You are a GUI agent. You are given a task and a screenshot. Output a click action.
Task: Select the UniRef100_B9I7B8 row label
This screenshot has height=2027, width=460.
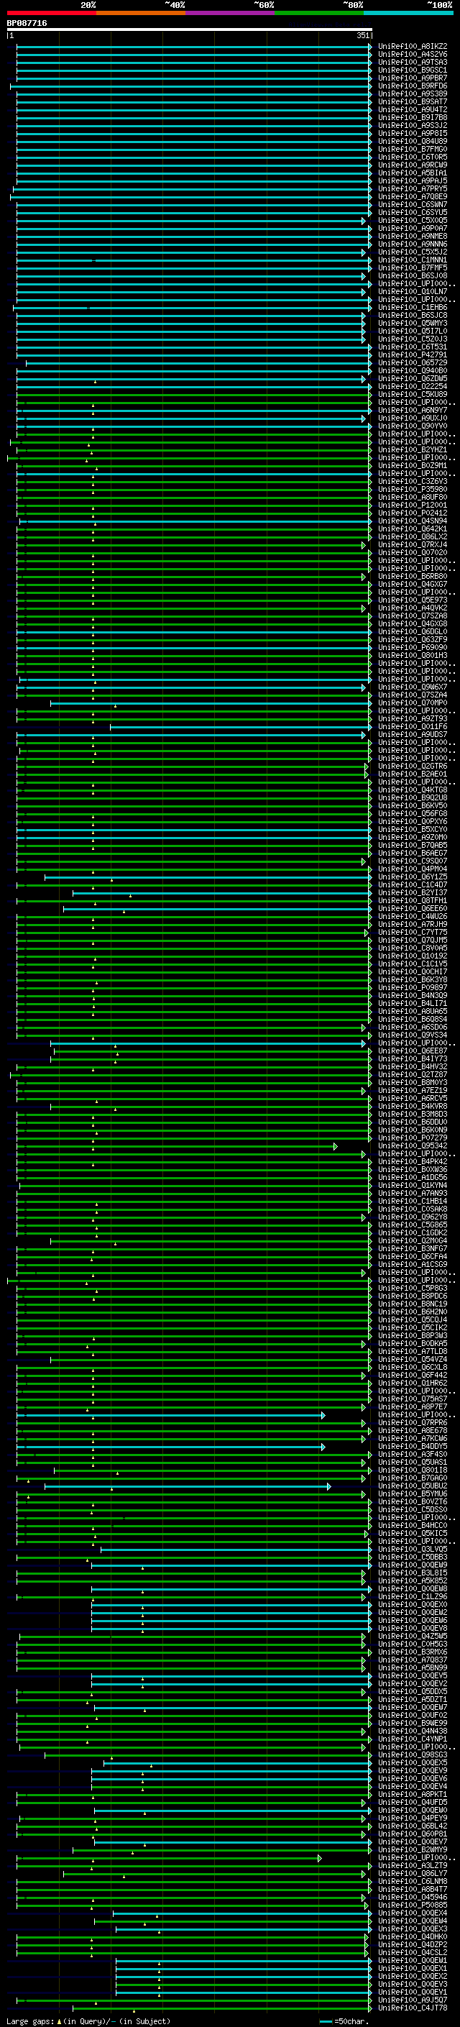click(413, 117)
